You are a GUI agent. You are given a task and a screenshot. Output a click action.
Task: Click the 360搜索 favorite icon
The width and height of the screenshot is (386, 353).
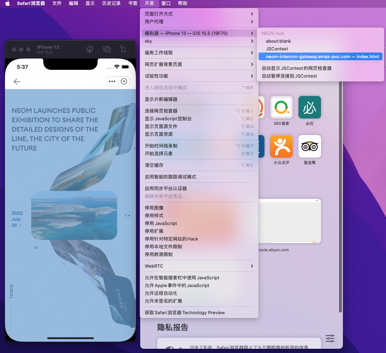(281, 108)
